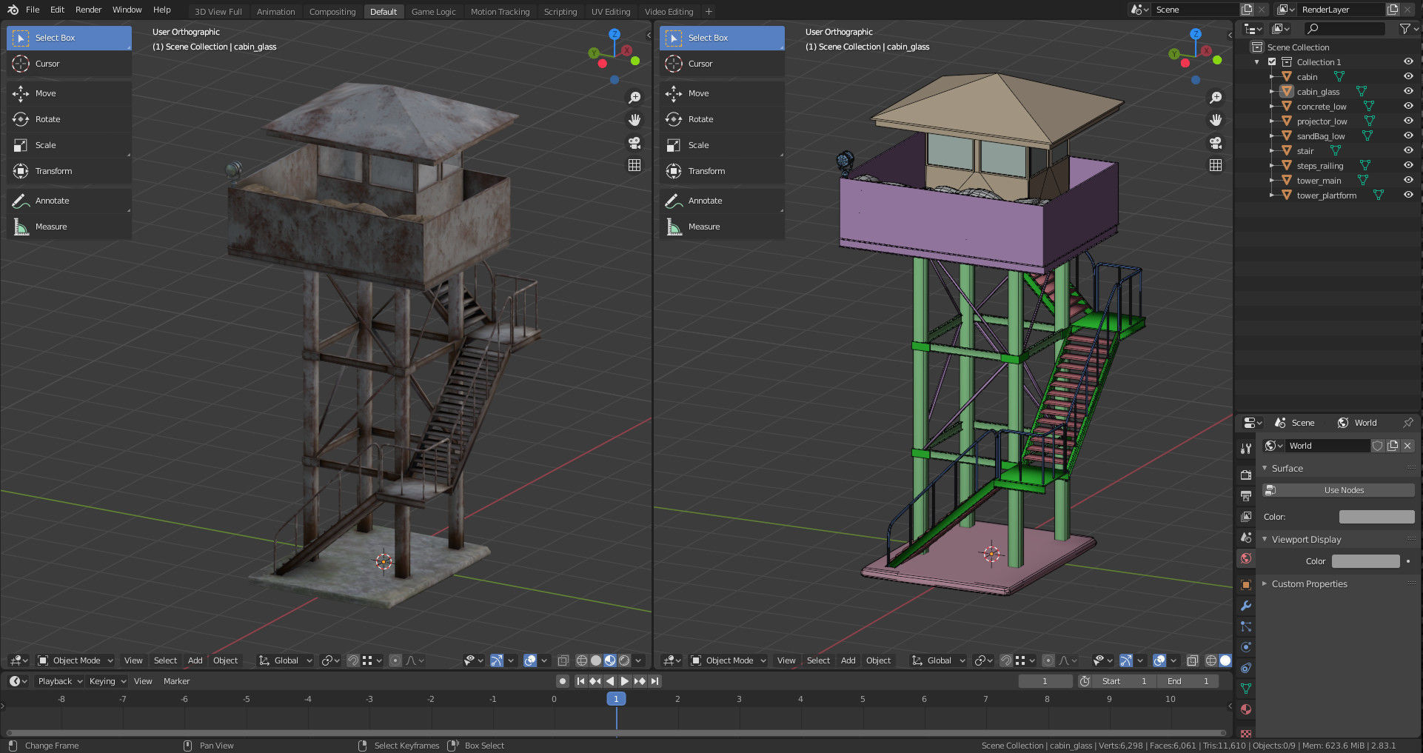This screenshot has height=753, width=1423.
Task: Click the outliner search field
Action: point(1345,29)
